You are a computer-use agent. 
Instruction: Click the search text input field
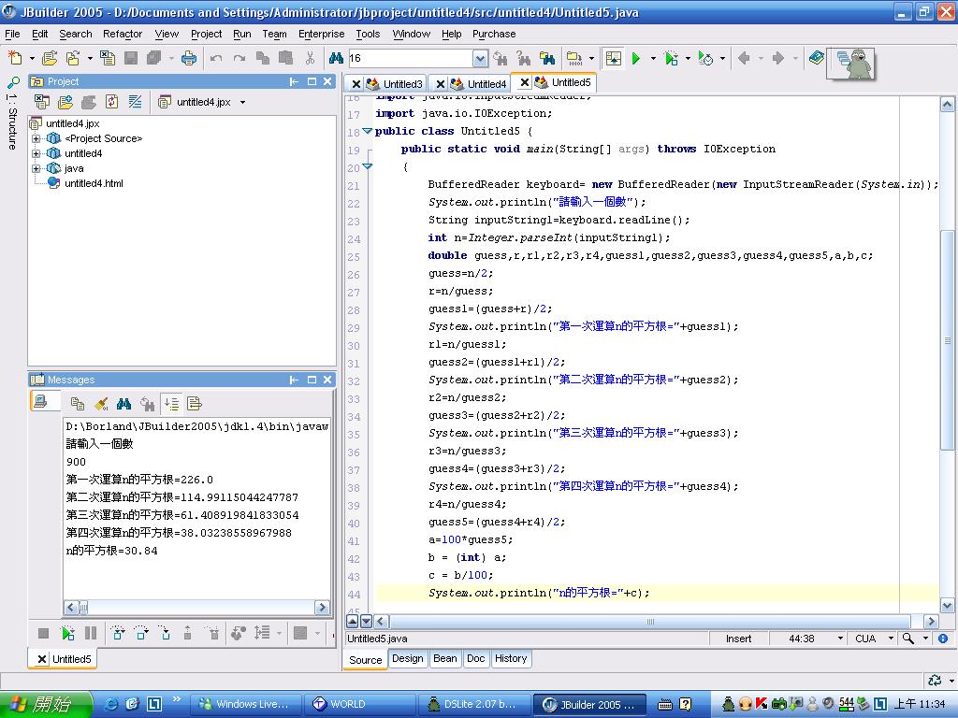point(410,59)
